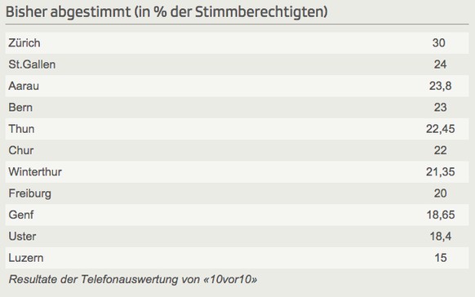Click the 18,4 Uster value
Viewport: 475px width, 297px height.
point(441,237)
